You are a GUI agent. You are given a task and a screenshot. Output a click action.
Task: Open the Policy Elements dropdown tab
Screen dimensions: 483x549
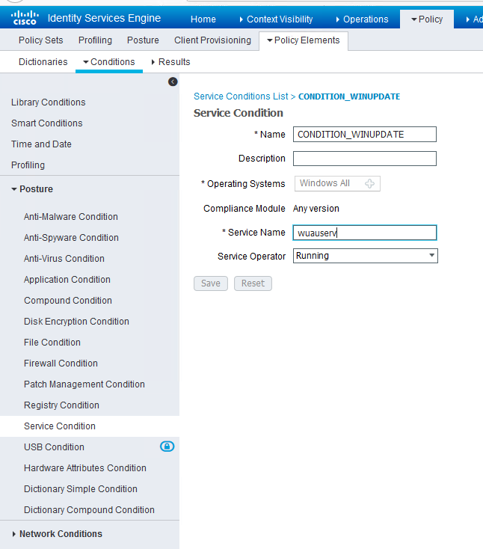pos(304,40)
